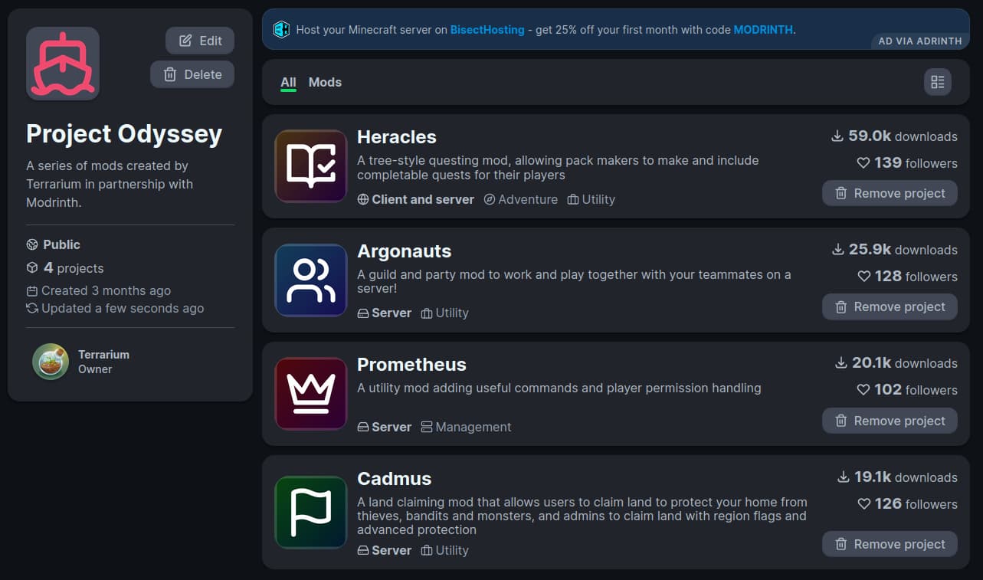Click the Argonauts guild members icon
The width and height of the screenshot is (983, 580).
click(x=310, y=280)
